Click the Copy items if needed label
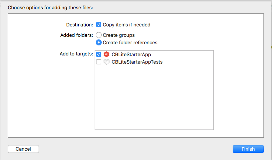The width and height of the screenshot is (272, 160). pyautogui.click(x=127, y=25)
